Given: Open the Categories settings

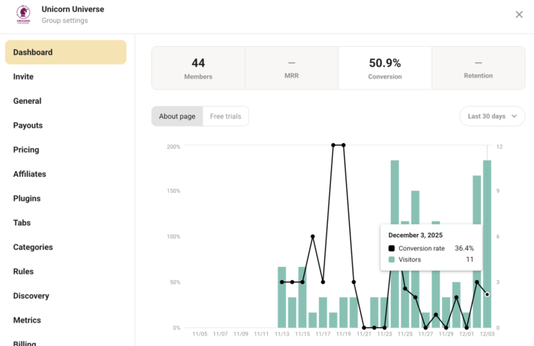Looking at the screenshot, I should 33,247.
